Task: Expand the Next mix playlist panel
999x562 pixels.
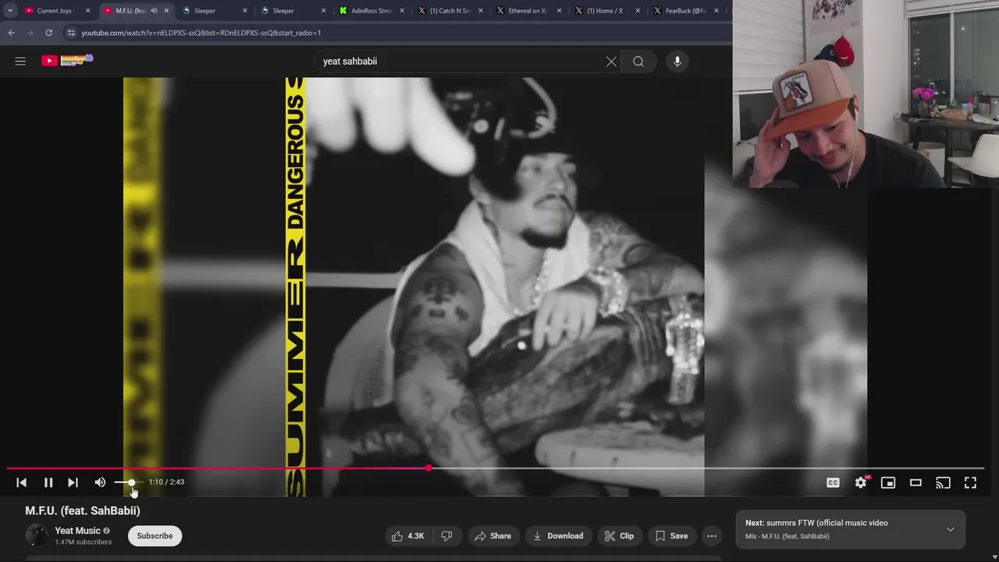Action: tap(950, 529)
